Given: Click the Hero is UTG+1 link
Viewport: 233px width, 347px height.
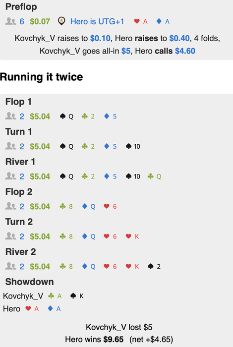Looking at the screenshot, I should tap(97, 21).
